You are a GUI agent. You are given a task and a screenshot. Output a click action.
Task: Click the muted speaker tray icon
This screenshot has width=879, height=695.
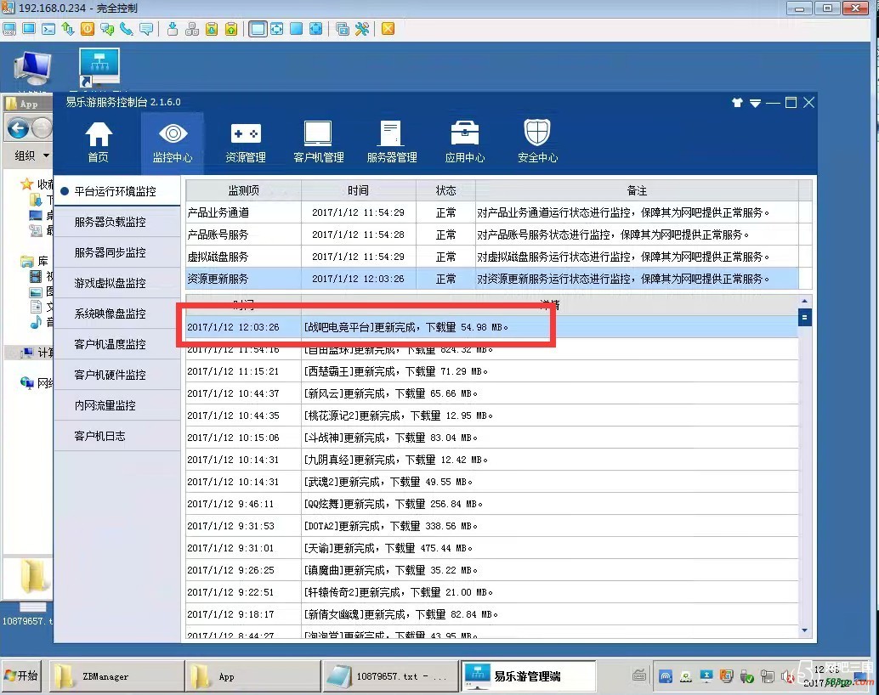(x=787, y=676)
